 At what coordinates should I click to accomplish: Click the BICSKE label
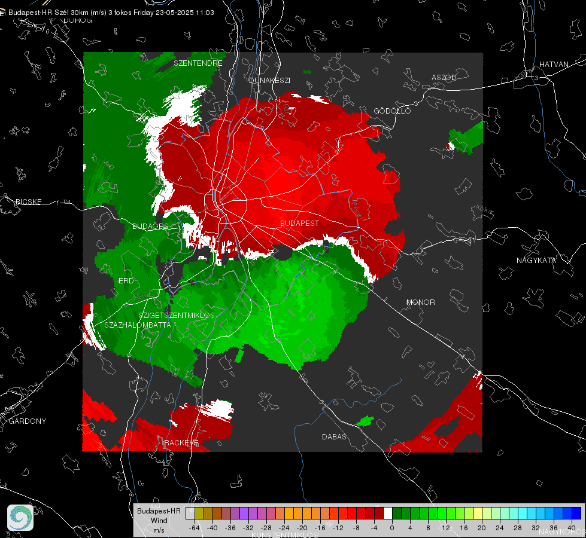coord(29,201)
